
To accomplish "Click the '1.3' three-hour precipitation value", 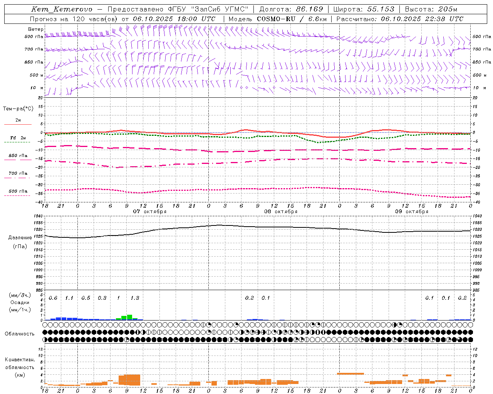I will 135,298.
